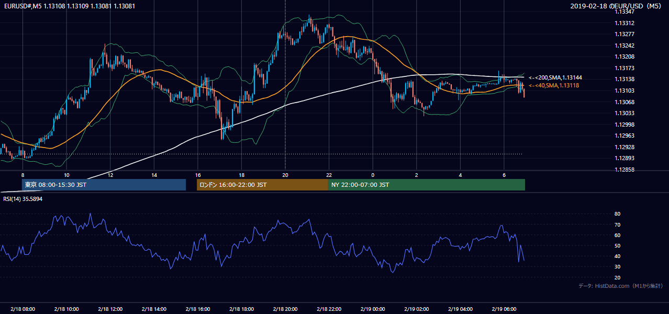Click the 1.13242 price axis label
The width and height of the screenshot is (669, 314).
(x=625, y=46)
